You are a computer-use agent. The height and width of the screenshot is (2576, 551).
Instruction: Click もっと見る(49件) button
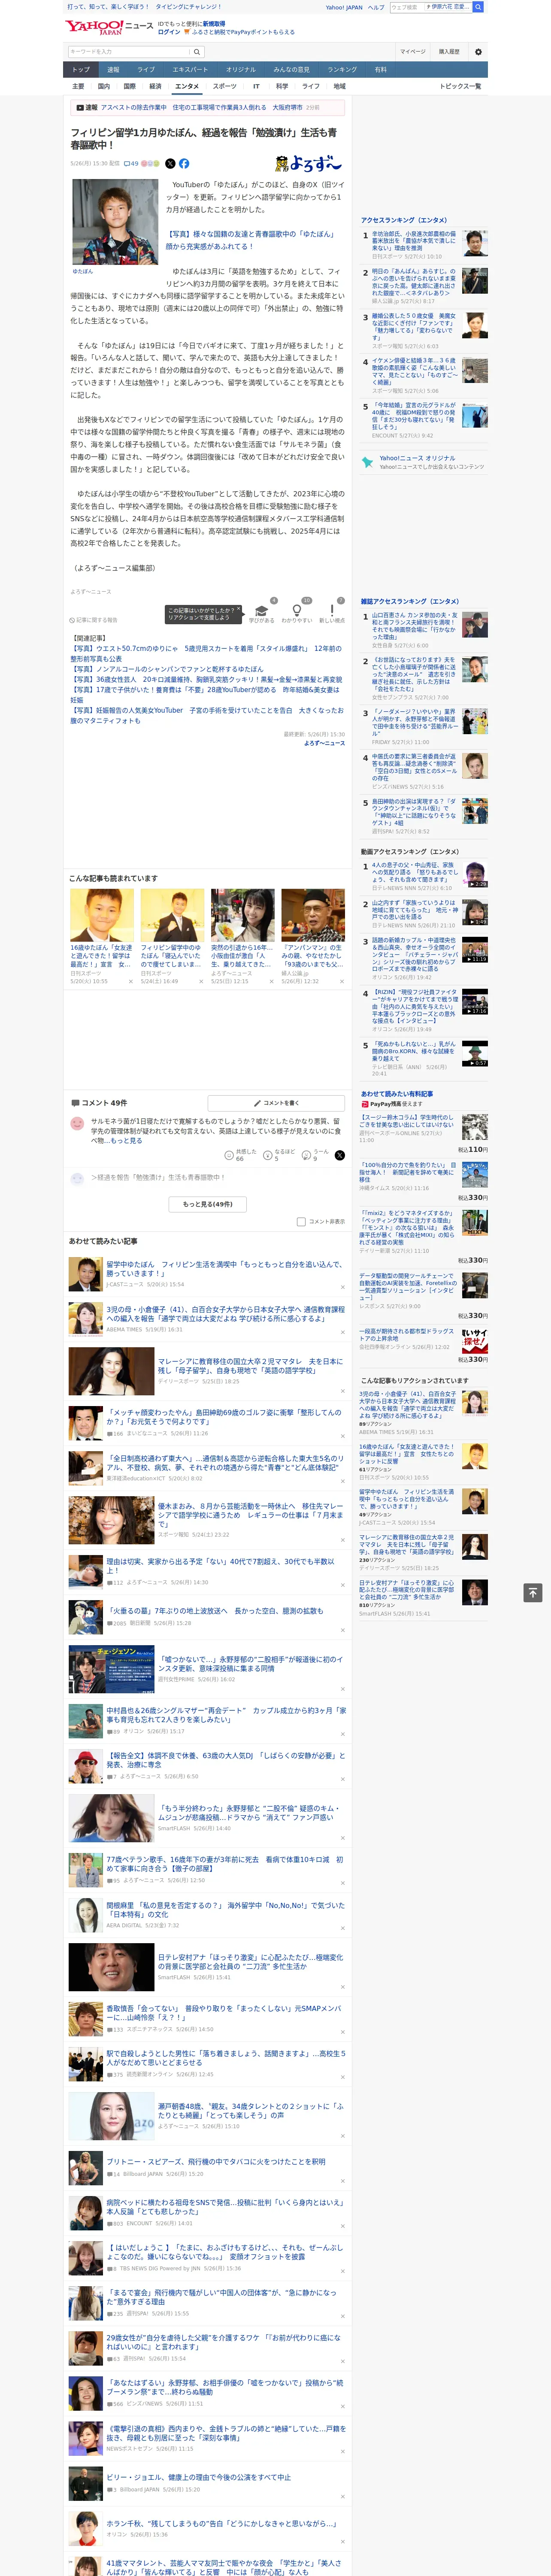point(208,1204)
